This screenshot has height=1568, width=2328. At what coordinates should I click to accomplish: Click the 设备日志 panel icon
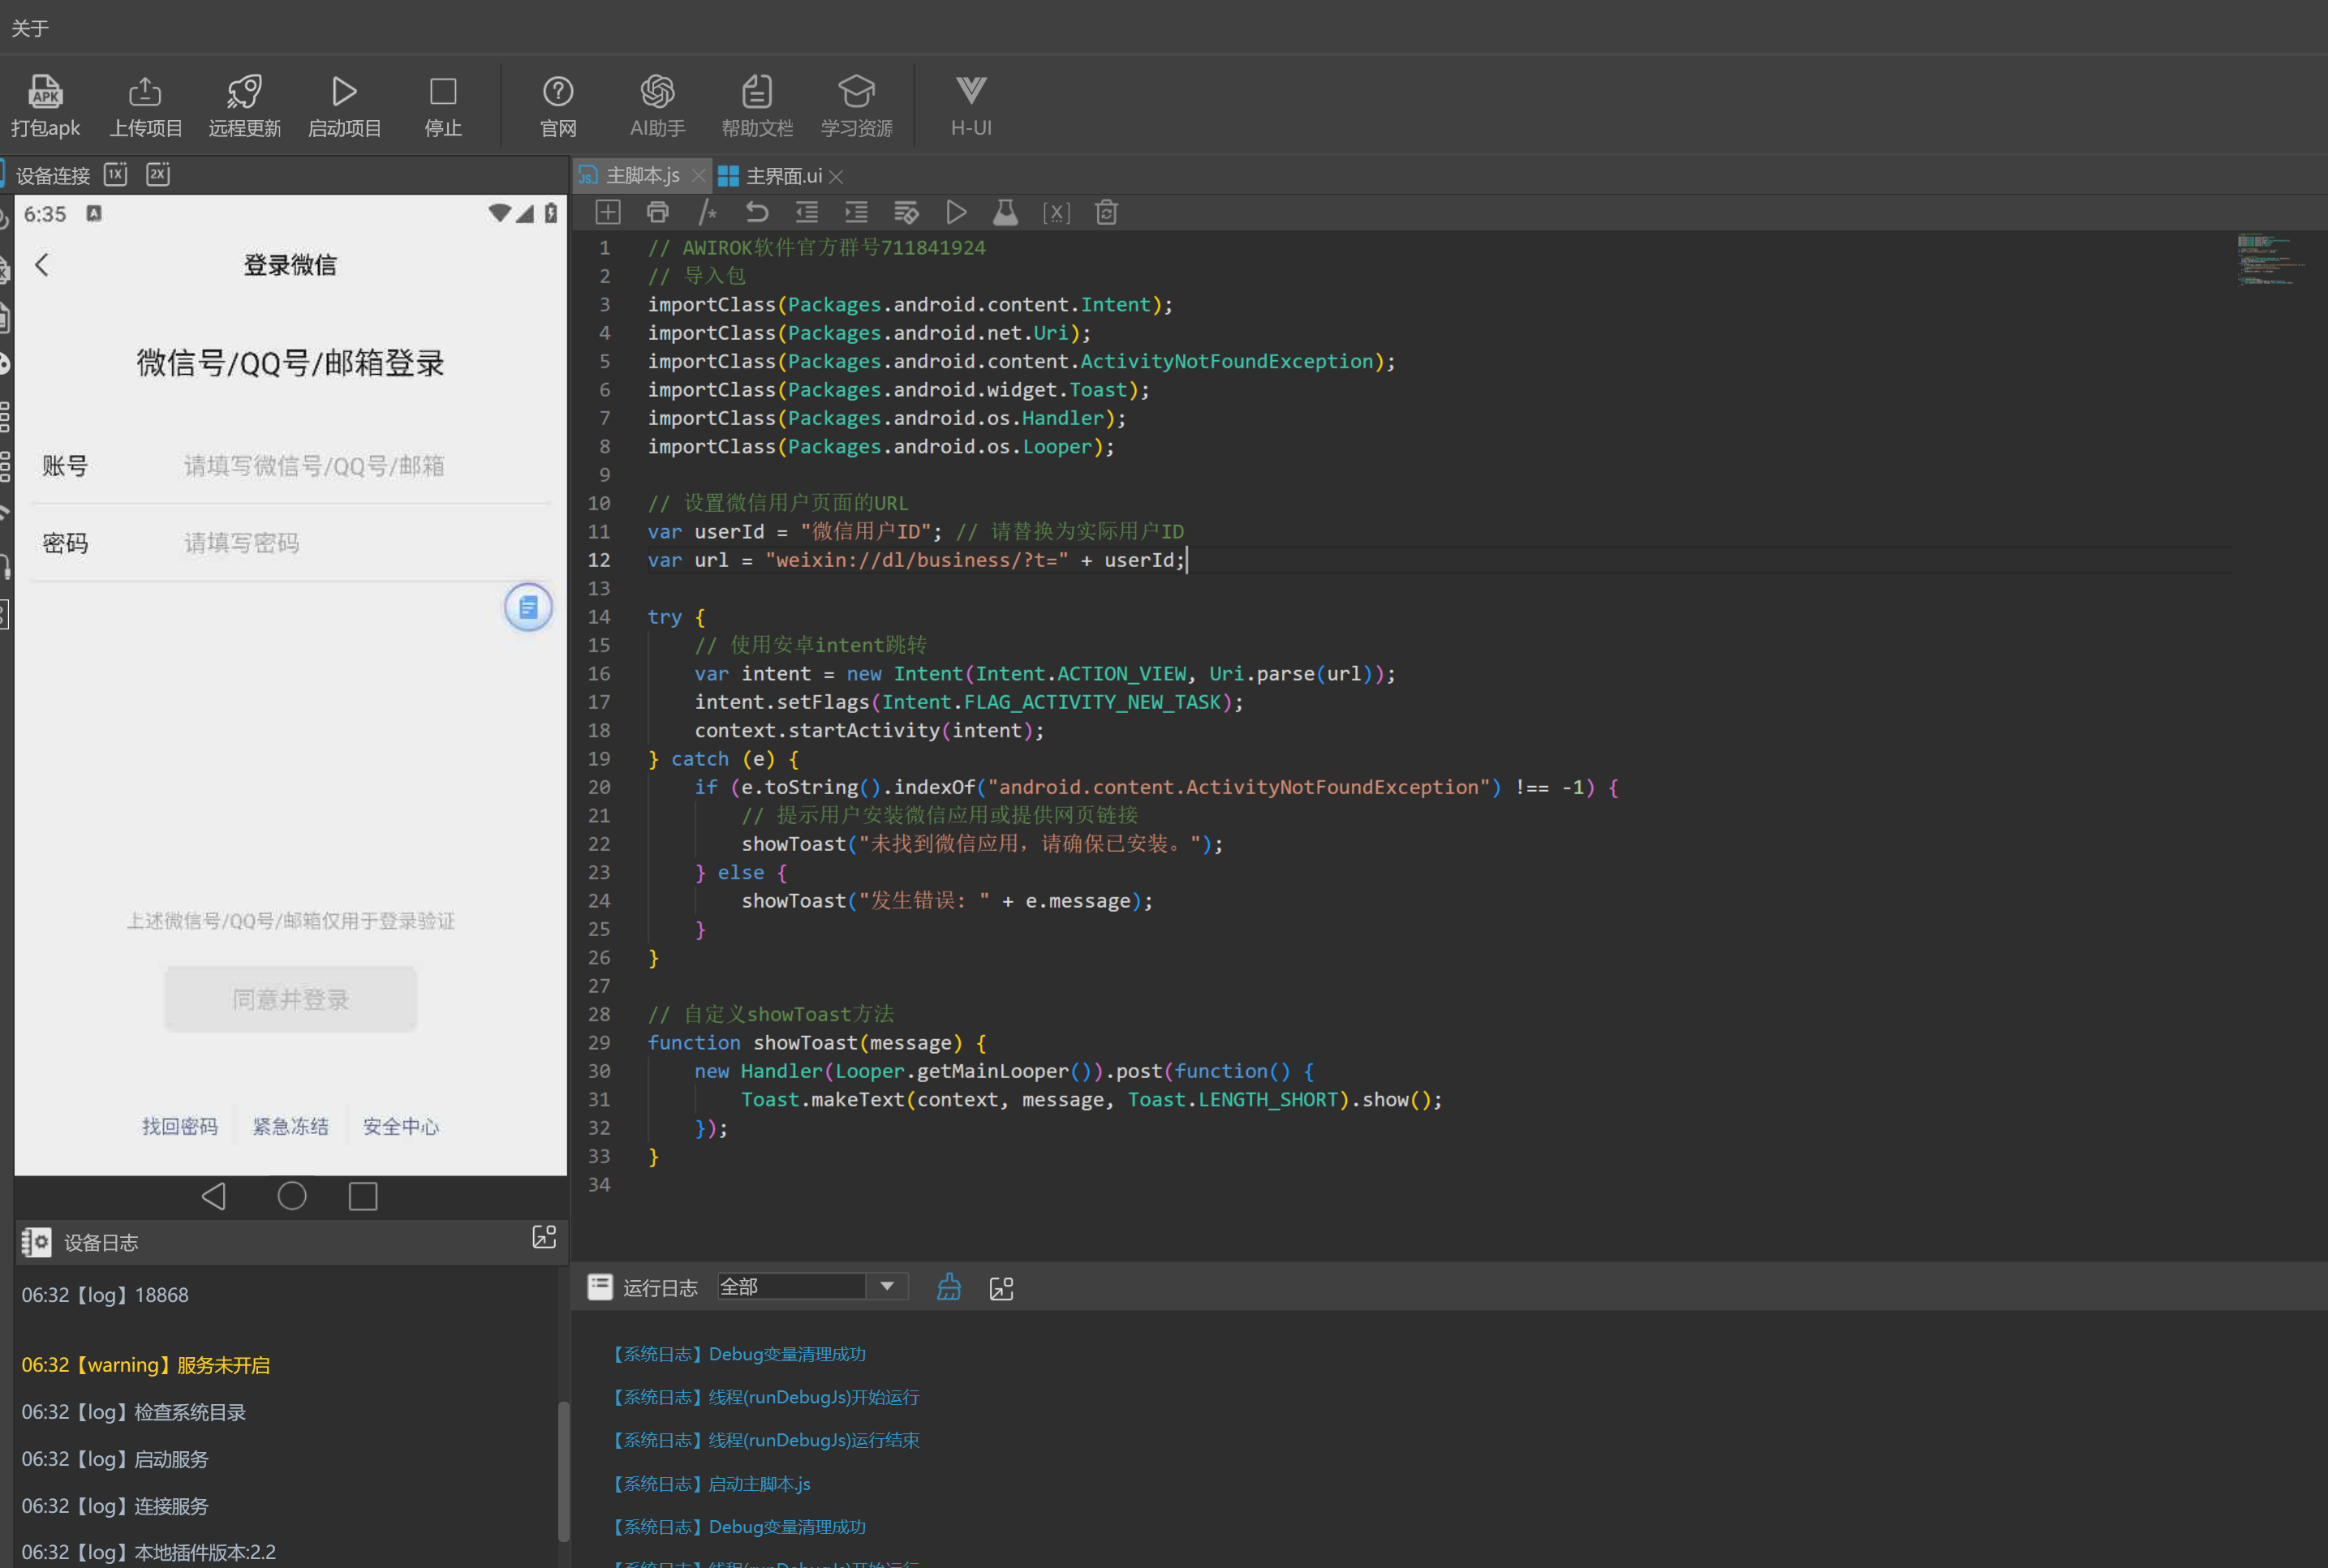point(36,1242)
